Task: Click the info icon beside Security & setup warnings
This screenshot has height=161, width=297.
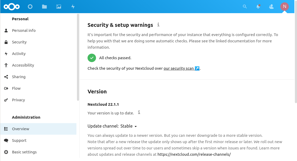Action: click(x=158, y=25)
